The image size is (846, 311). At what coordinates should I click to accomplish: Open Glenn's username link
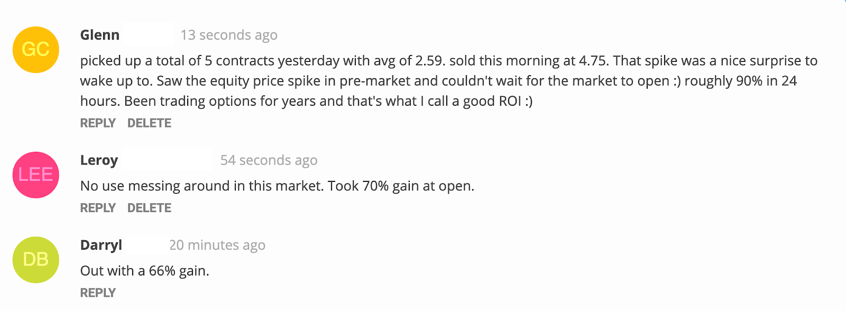100,35
